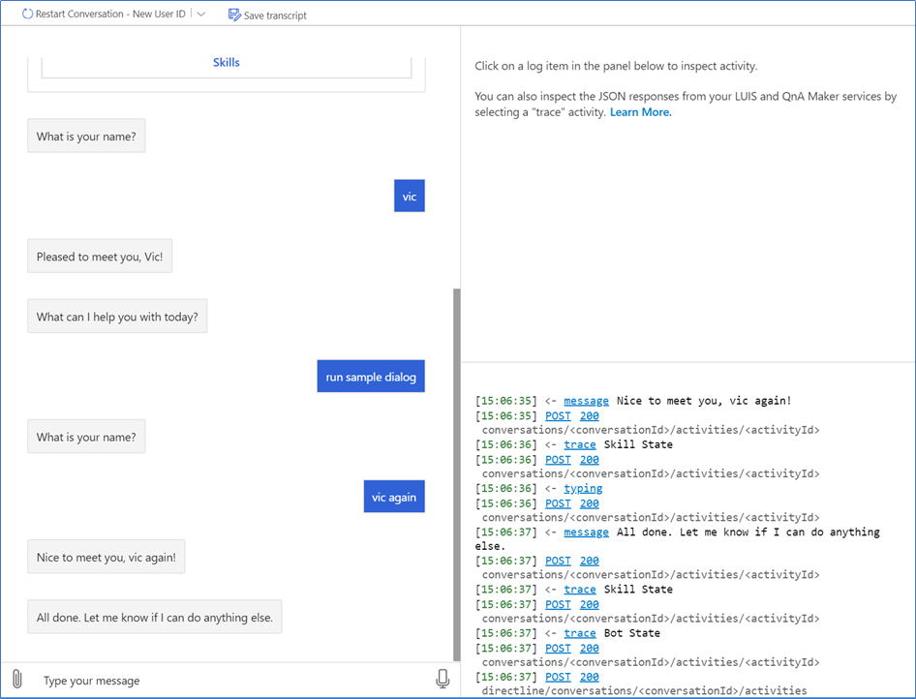Select 'What can I help you with today?' bubble
This screenshot has height=699, width=916.
117,316
